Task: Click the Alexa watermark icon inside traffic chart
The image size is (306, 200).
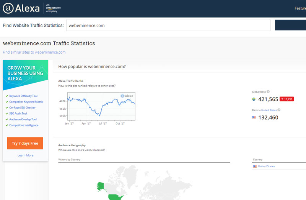Action: click(x=122, y=96)
